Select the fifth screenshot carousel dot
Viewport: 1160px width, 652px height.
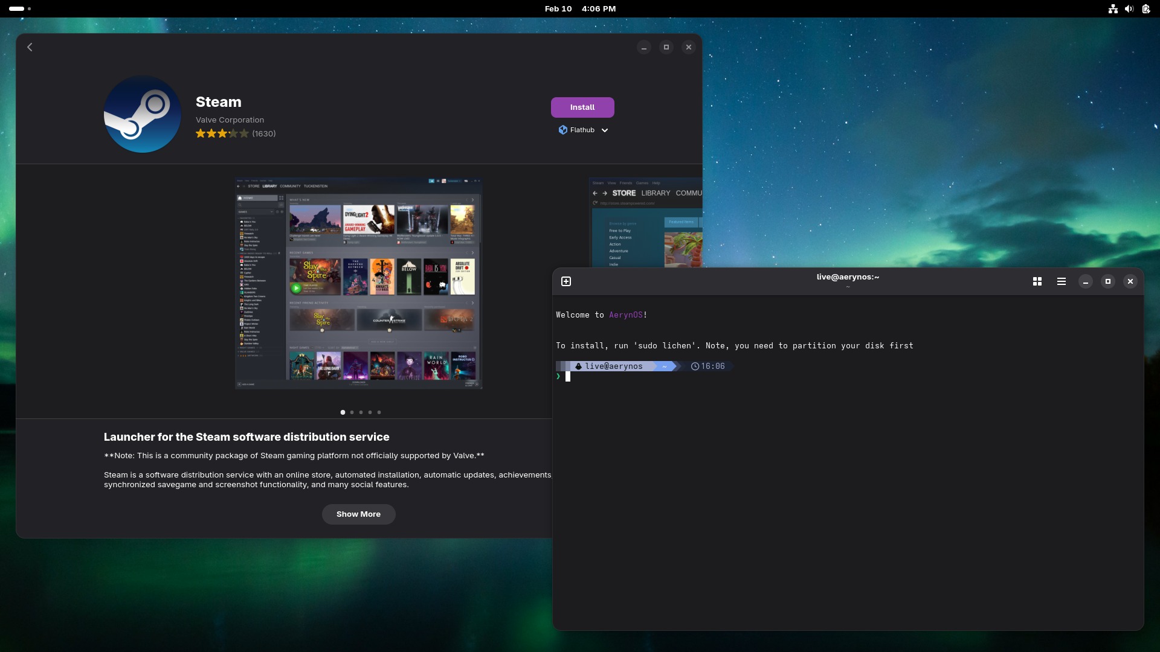379,412
